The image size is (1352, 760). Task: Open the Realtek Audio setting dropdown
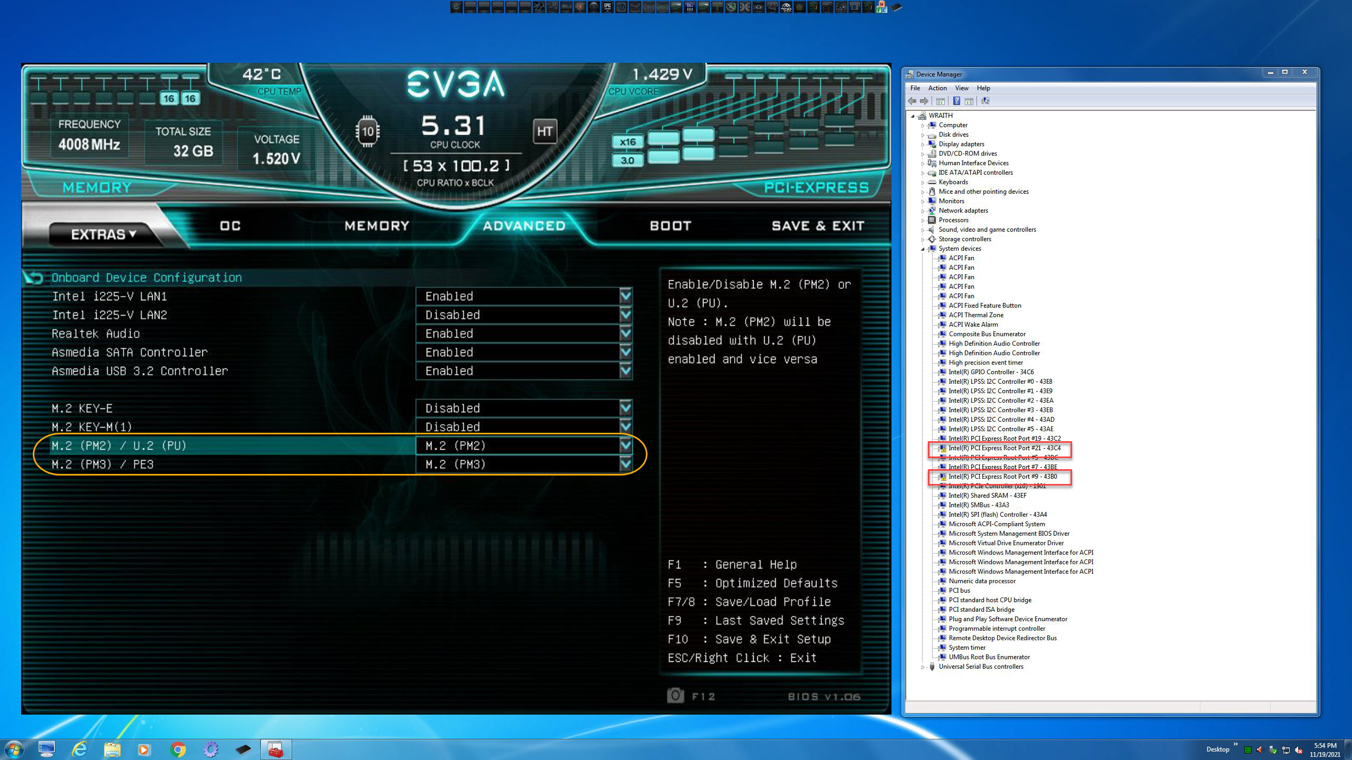(625, 334)
